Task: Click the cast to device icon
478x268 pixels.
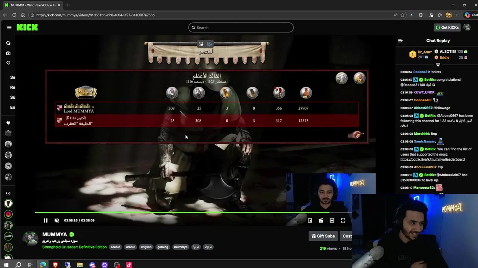Action: [321, 220]
